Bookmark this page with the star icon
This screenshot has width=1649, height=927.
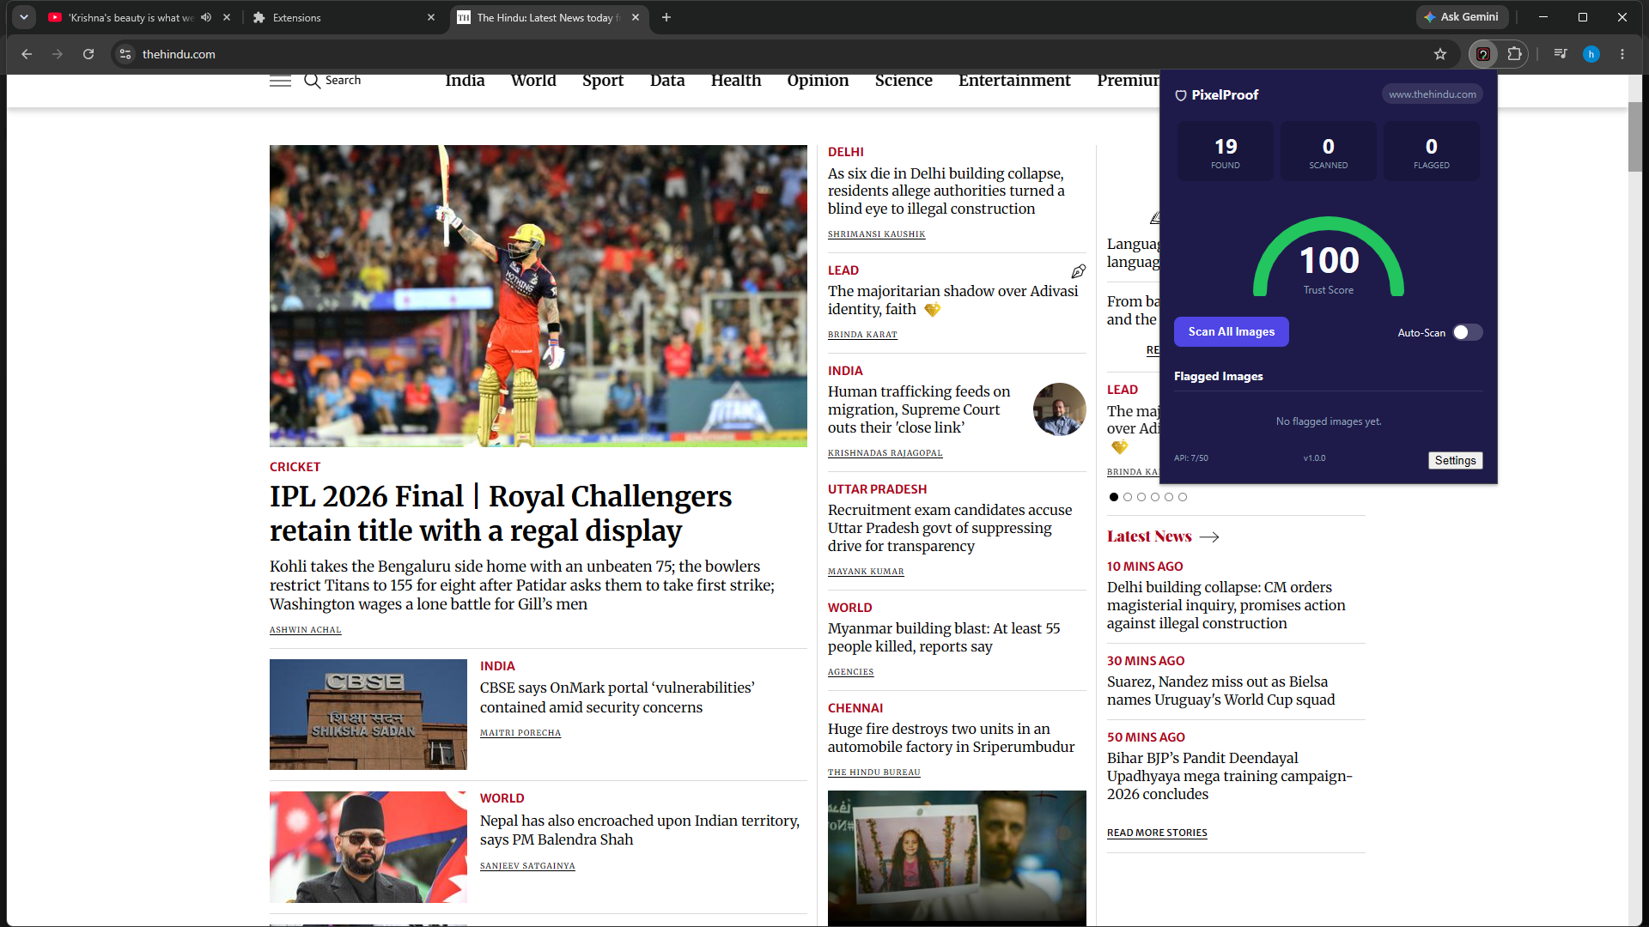[1440, 54]
